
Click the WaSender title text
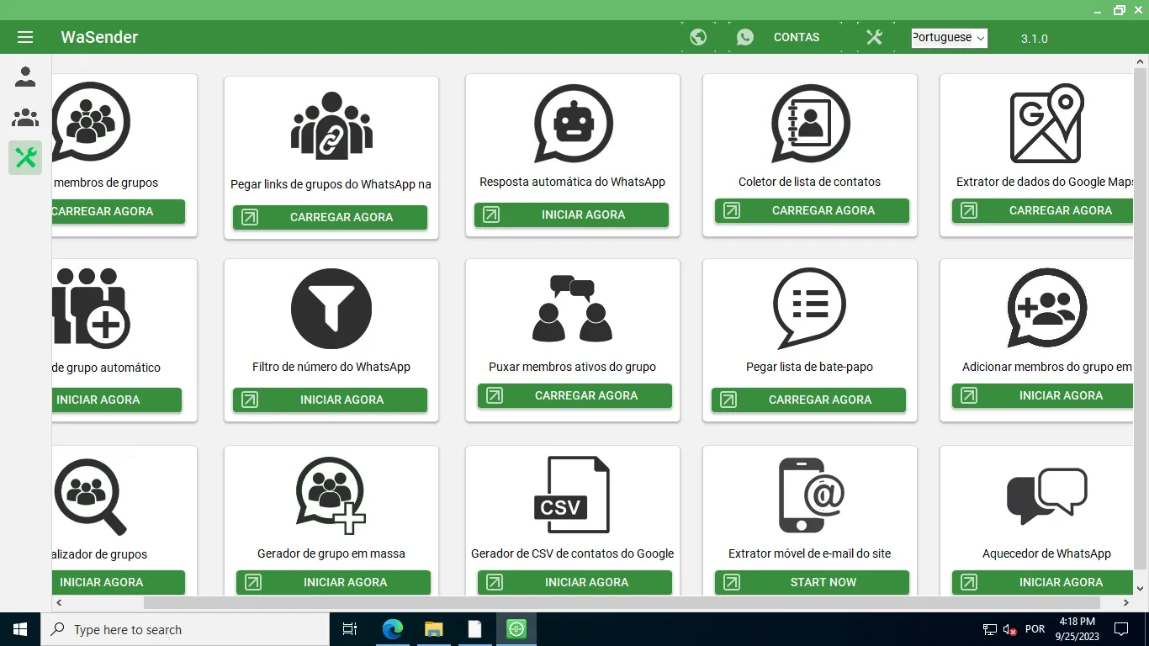coord(99,37)
